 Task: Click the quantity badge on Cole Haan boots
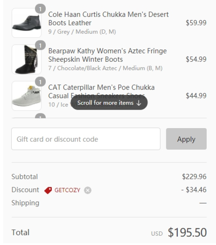click(x=40, y=9)
